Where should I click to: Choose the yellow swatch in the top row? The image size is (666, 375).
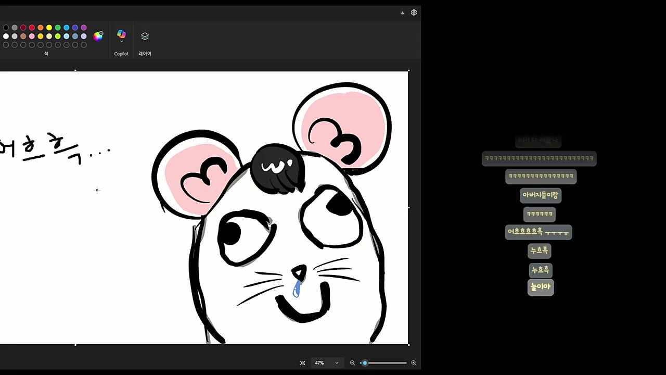49,28
